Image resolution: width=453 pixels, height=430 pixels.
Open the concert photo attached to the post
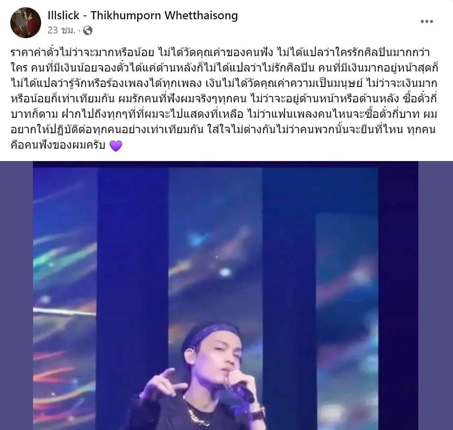(226, 296)
